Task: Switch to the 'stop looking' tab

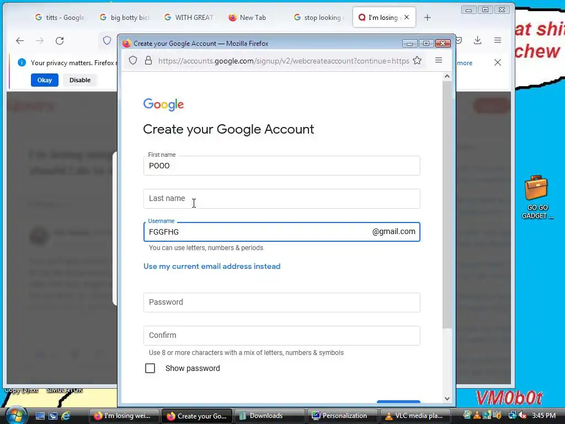Action: [x=318, y=17]
